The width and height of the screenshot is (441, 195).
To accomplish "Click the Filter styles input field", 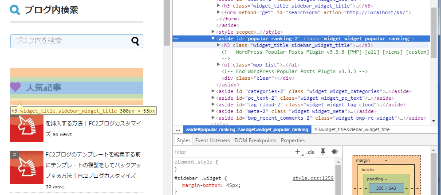I will (x=231, y=152).
